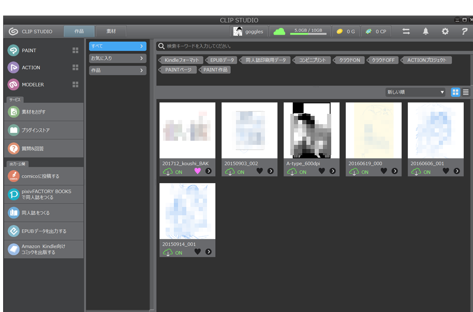Filter by Kindleフォーマット tag
This screenshot has height=312, width=473.
click(181, 60)
